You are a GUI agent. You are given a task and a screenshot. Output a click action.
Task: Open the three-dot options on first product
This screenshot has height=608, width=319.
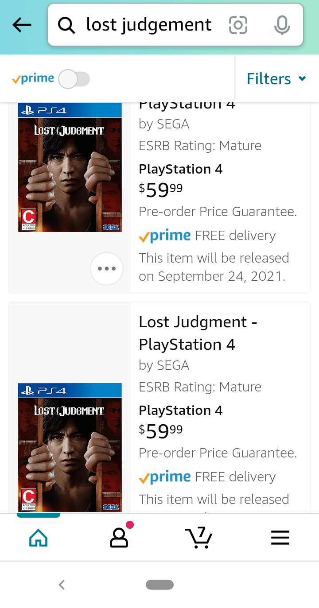click(x=106, y=268)
